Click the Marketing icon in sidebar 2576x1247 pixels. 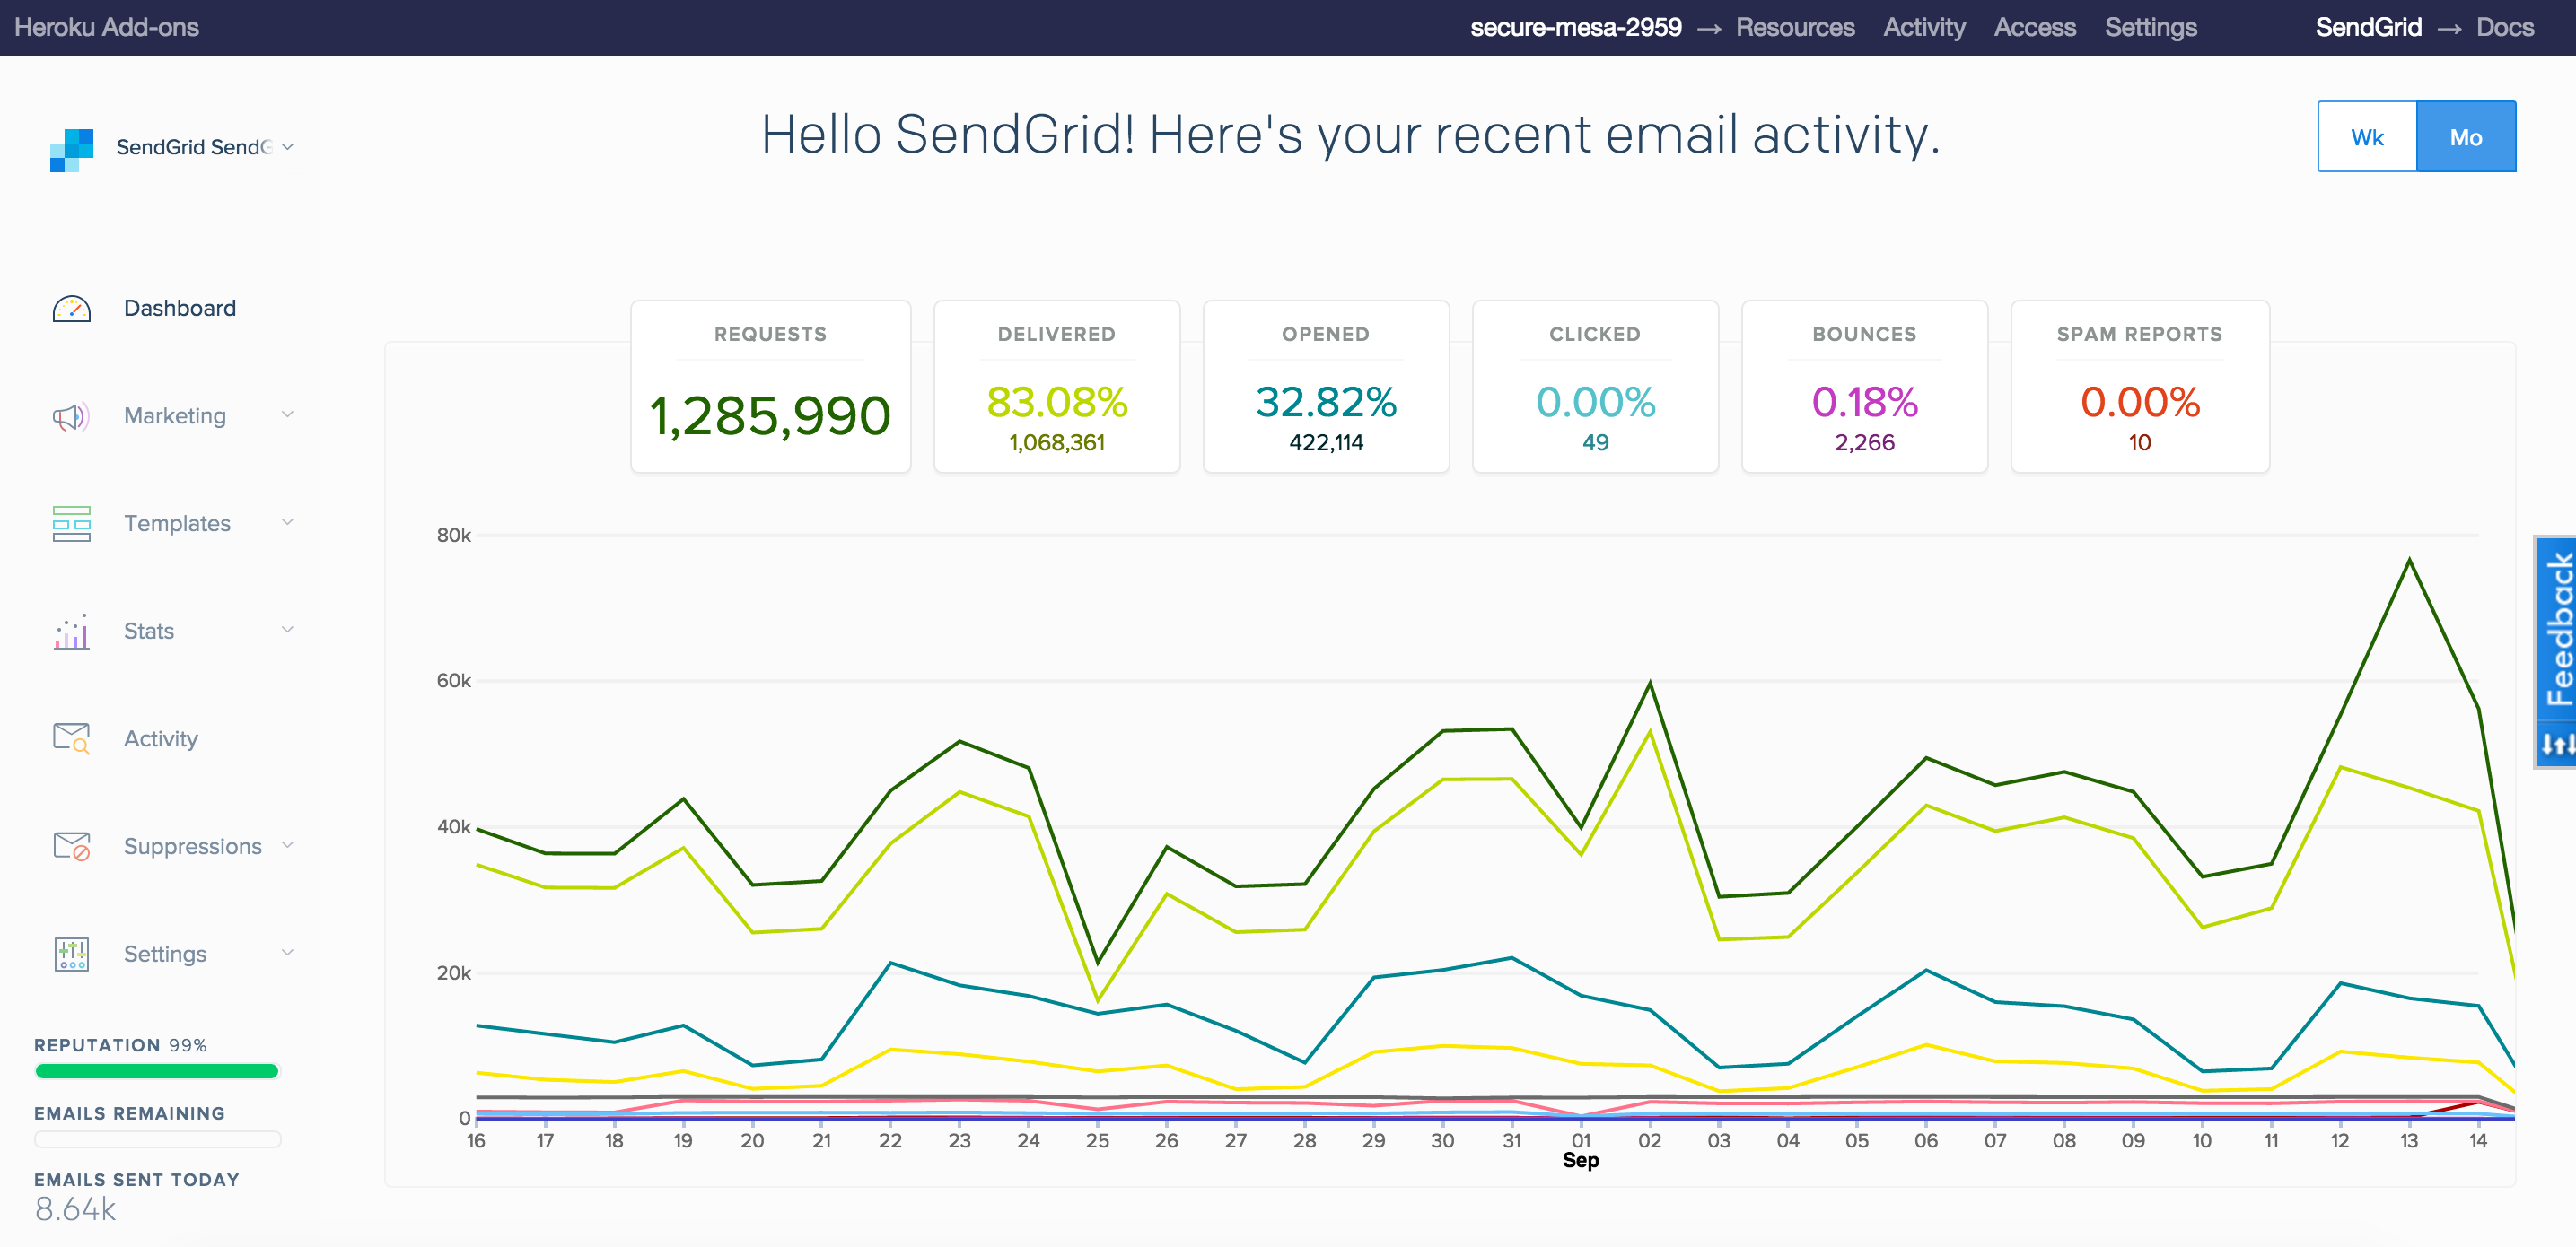point(71,415)
